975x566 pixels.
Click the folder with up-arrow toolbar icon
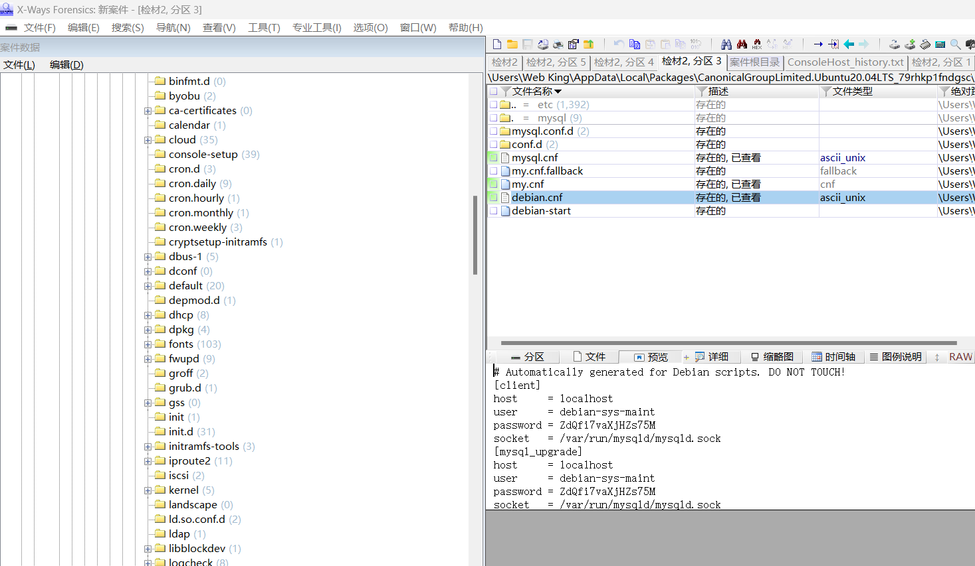589,44
